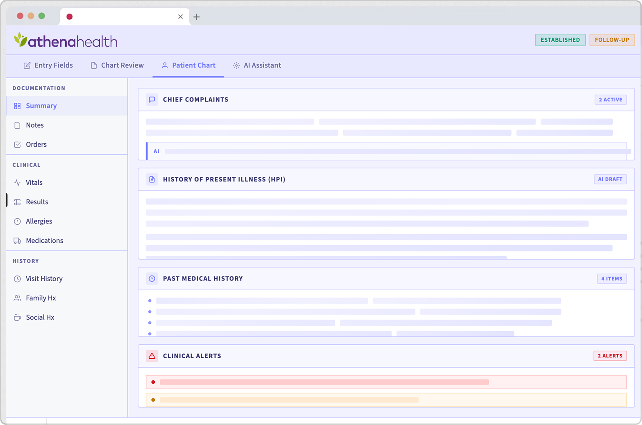Image resolution: width=642 pixels, height=425 pixels.
Task: Click the Medications truck icon
Action: (x=17, y=241)
